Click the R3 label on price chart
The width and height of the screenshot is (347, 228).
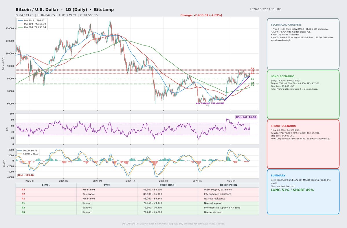pos(252,69)
